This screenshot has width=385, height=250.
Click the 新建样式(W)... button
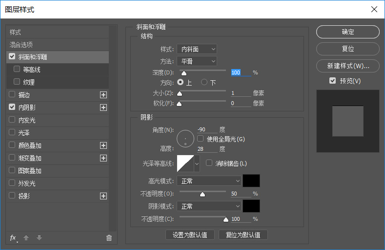pyautogui.click(x=347, y=66)
